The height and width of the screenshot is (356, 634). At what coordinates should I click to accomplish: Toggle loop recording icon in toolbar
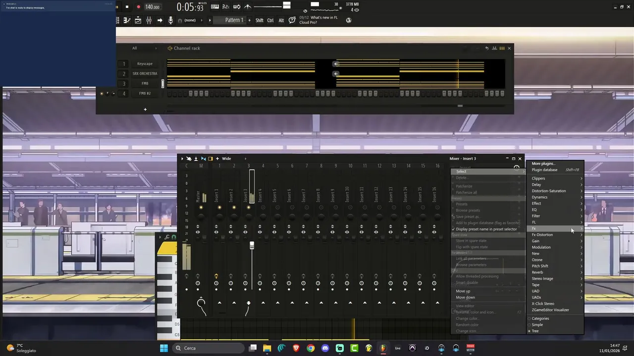tap(237, 6)
